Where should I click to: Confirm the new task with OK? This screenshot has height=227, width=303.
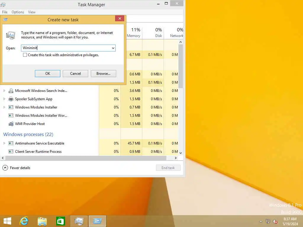48,74
